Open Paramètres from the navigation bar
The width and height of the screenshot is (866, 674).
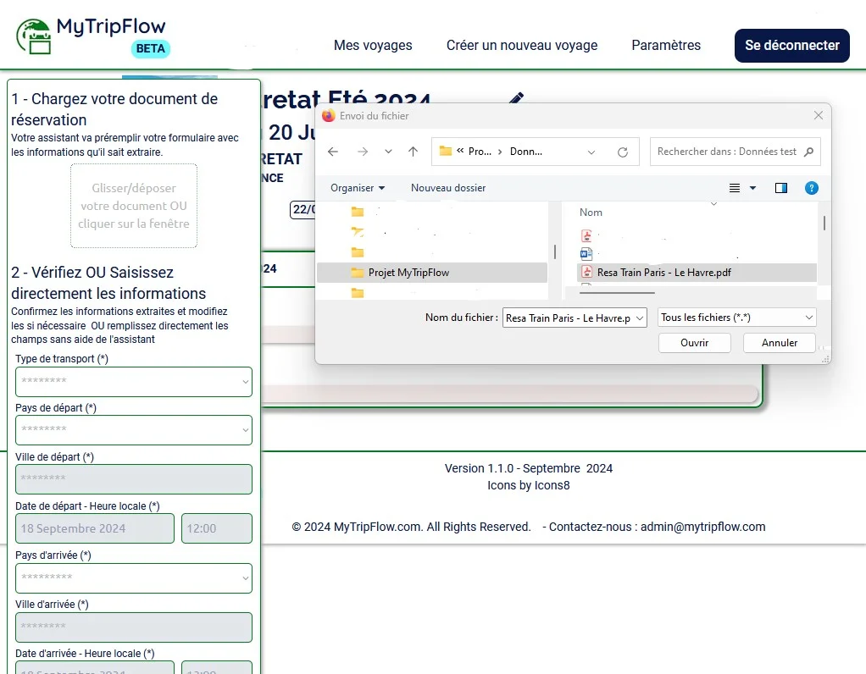pyautogui.click(x=666, y=45)
